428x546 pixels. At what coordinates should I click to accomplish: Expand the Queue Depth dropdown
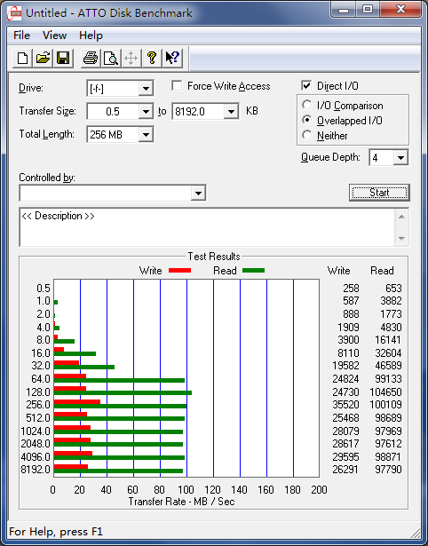pyautogui.click(x=400, y=158)
